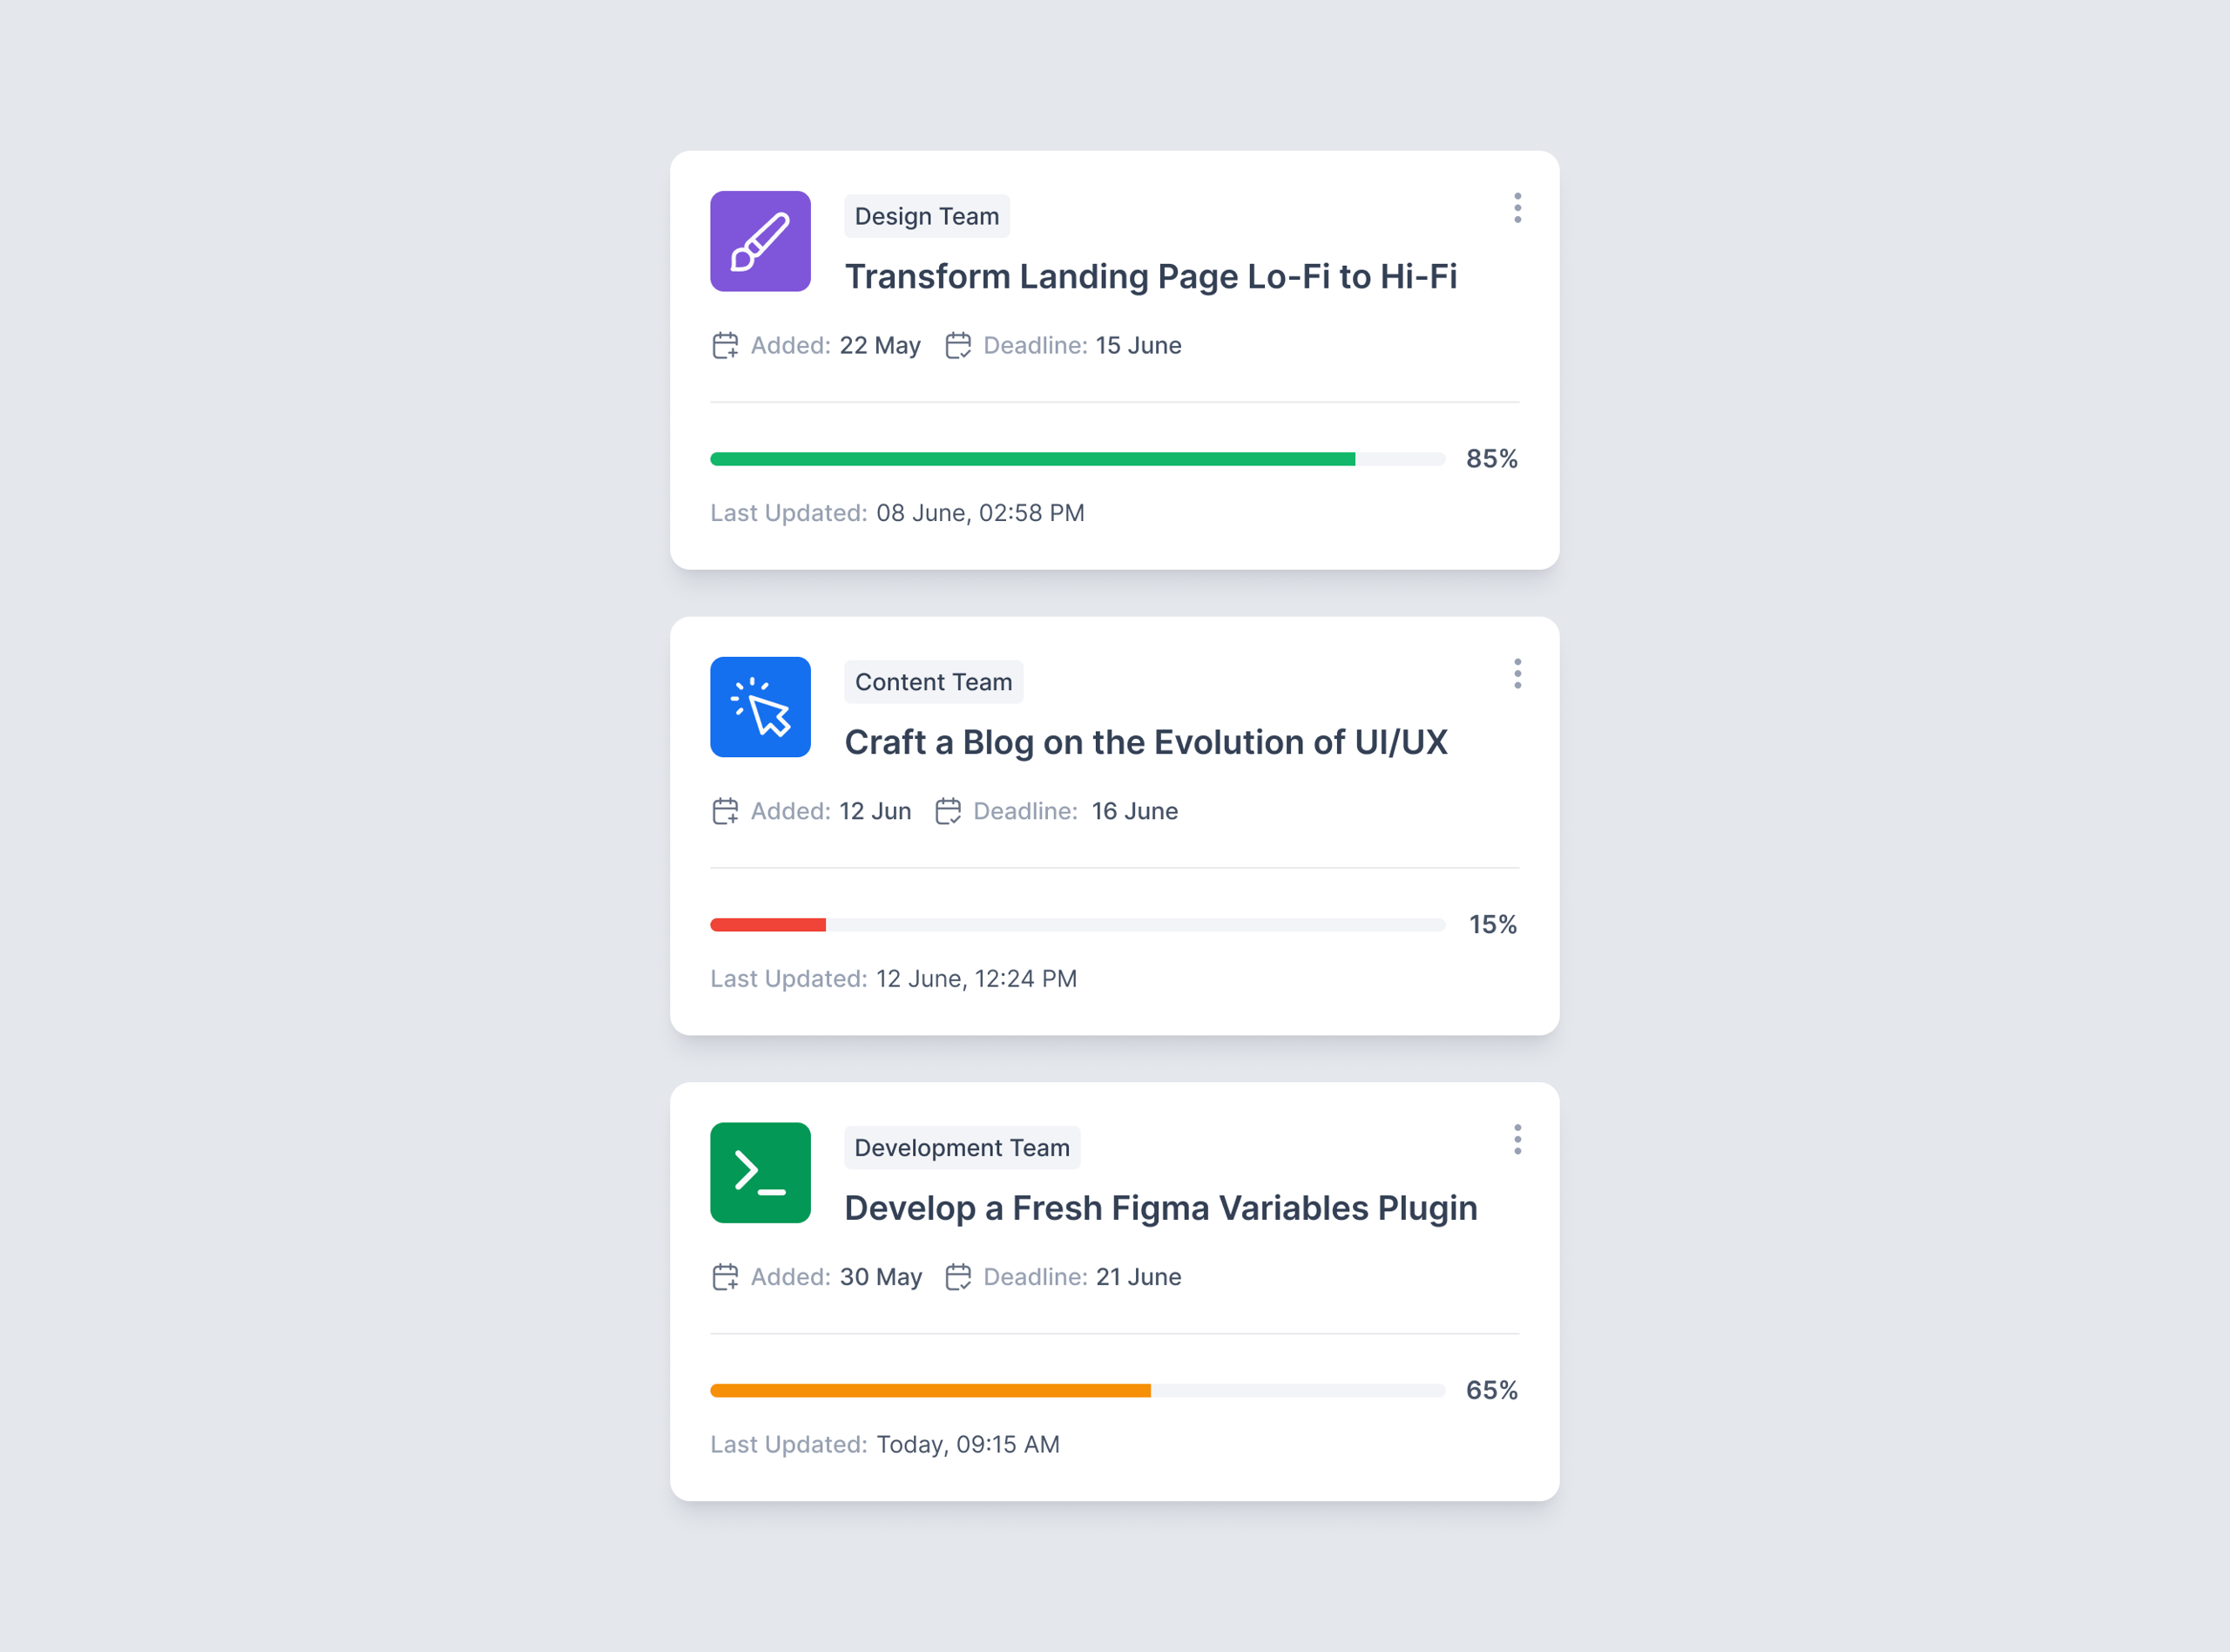Select the Content Team tag
The height and width of the screenshot is (1652, 2230).
pos(933,682)
